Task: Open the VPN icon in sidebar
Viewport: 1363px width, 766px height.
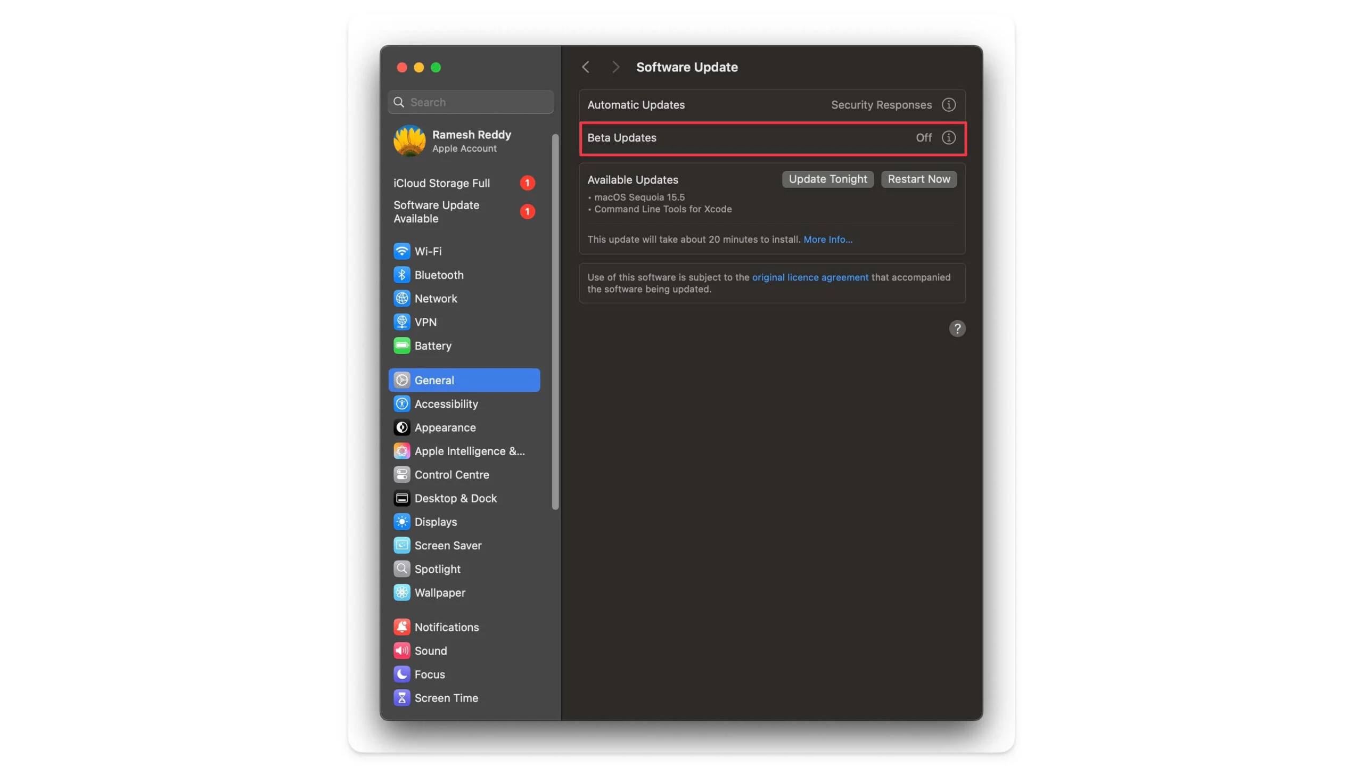Action: (401, 322)
